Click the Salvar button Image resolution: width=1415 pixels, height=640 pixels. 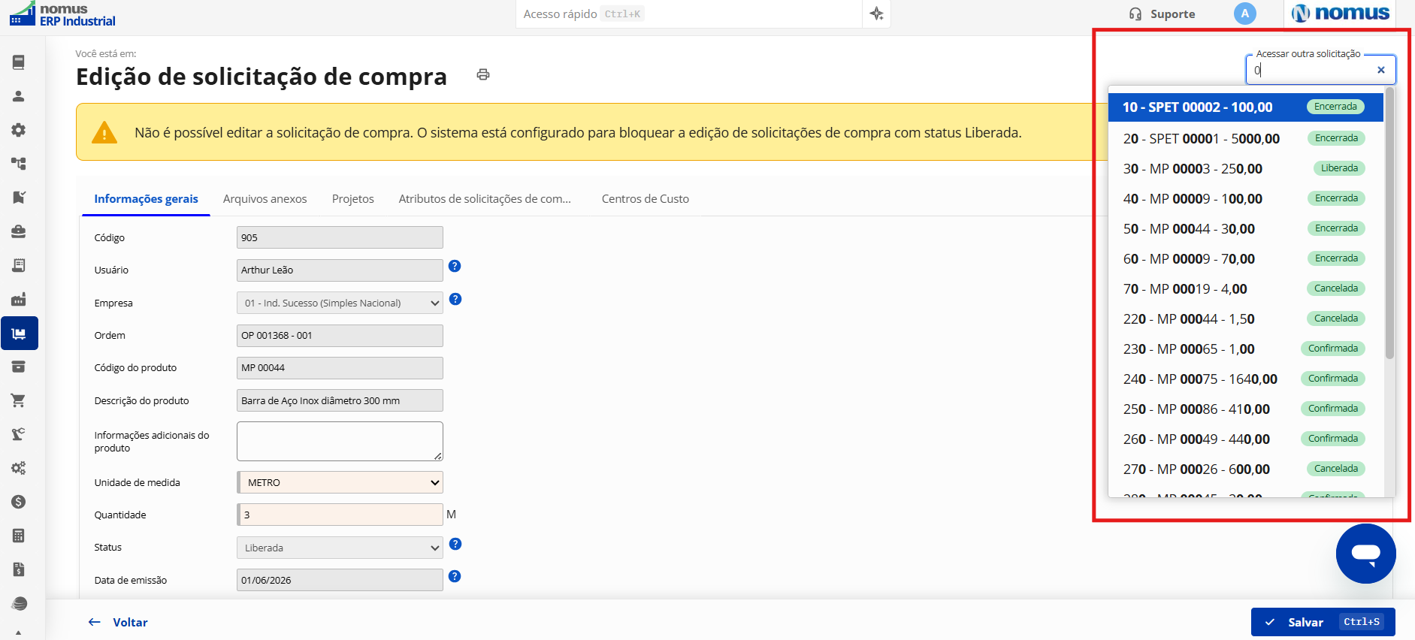click(x=1323, y=622)
